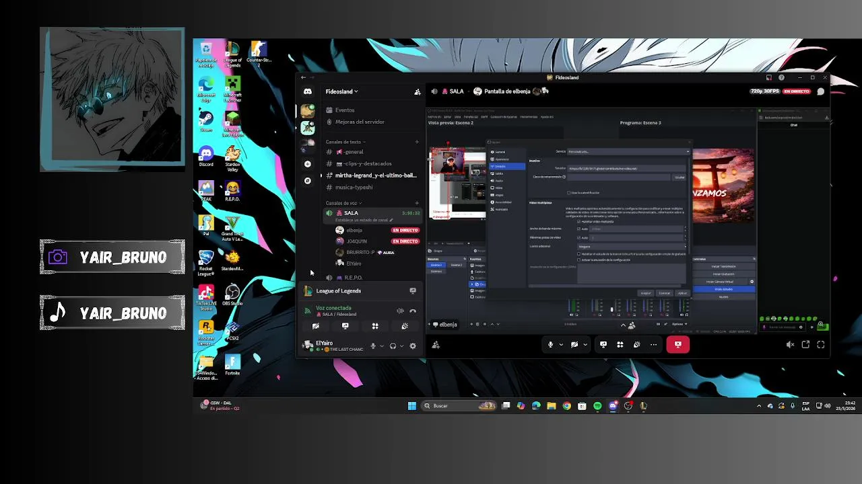
Task: Click League of Legends stream icon
Action: click(413, 291)
